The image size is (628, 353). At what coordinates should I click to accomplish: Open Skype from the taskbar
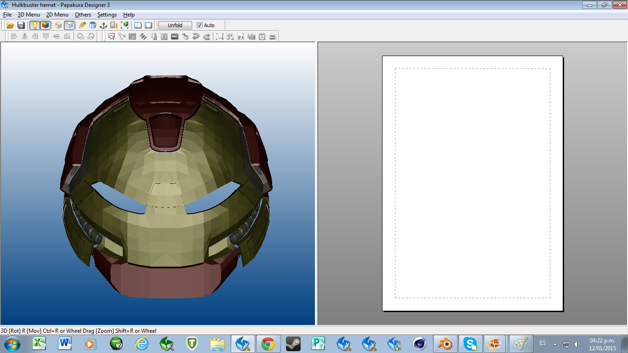click(x=470, y=343)
